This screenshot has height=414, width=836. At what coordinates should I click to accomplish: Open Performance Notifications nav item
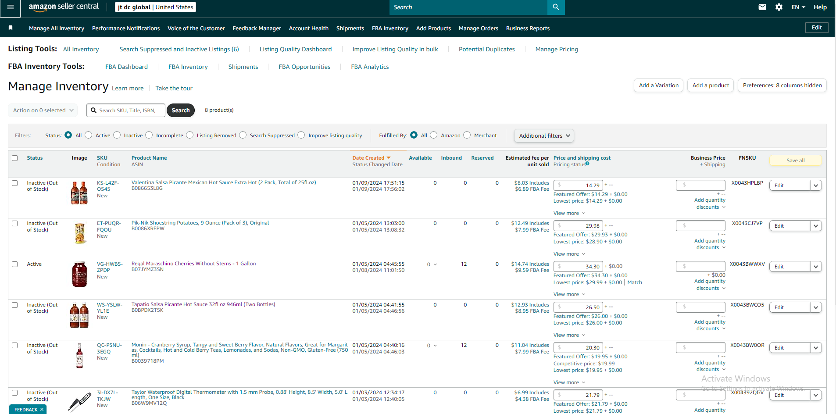[x=126, y=28]
